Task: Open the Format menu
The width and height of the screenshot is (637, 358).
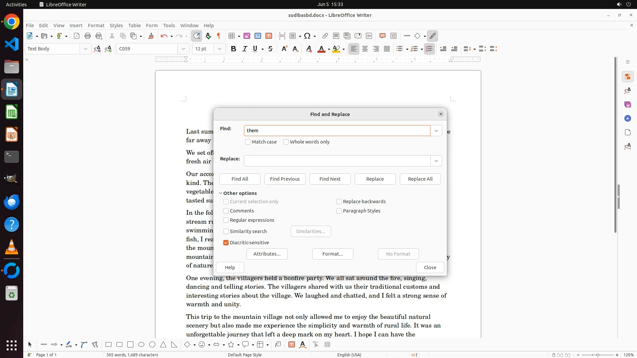Action: pos(96,25)
